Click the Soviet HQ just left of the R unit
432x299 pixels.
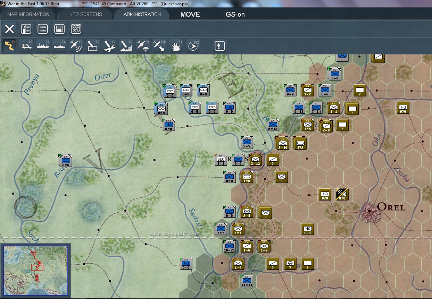coord(325,194)
